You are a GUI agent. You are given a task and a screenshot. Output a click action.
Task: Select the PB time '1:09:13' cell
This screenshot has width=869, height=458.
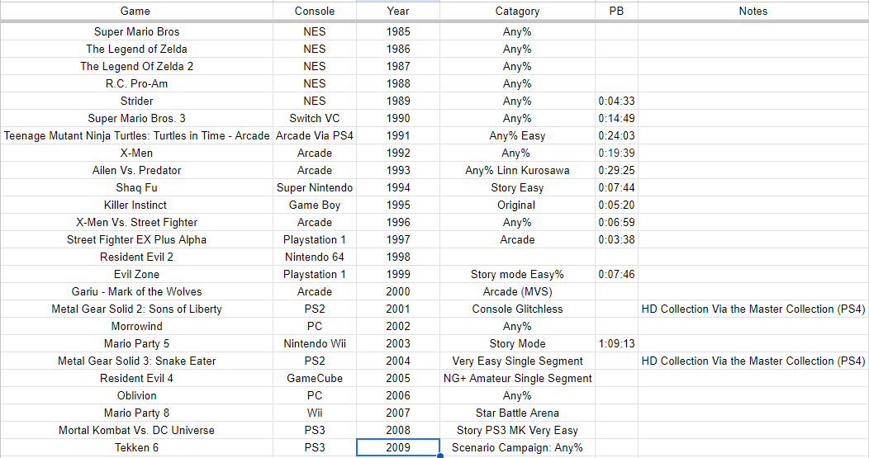(x=616, y=344)
